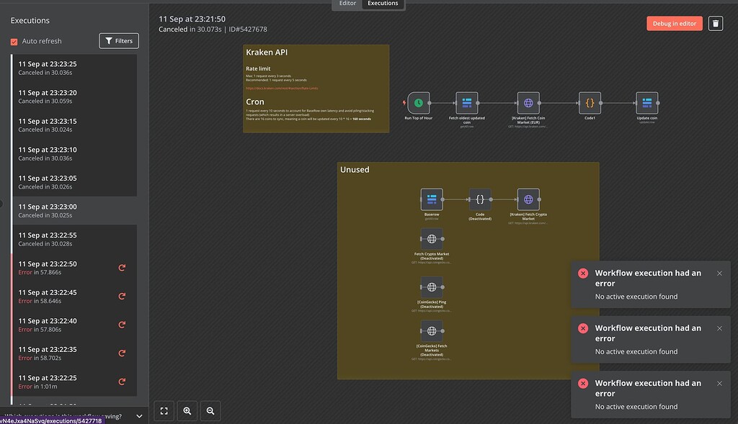Open the Fetch oldest updated coin Baserow node
This screenshot has width=738, height=424.
coord(466,102)
